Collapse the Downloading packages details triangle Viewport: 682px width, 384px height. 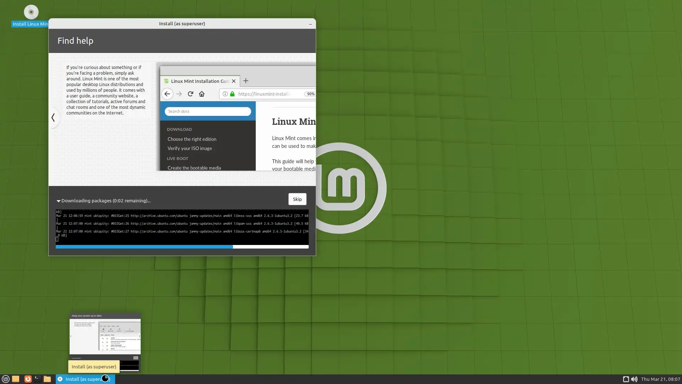[x=59, y=201]
